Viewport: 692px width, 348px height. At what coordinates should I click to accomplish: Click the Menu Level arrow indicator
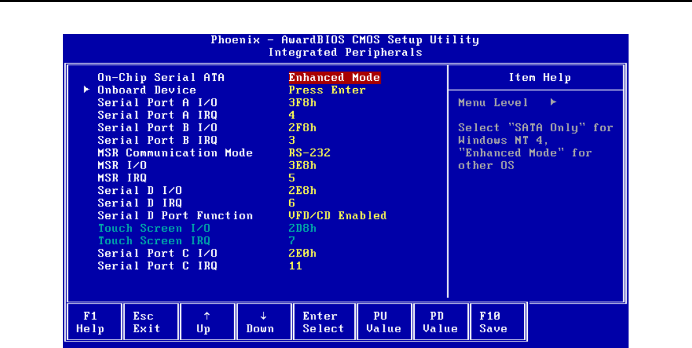pos(553,103)
